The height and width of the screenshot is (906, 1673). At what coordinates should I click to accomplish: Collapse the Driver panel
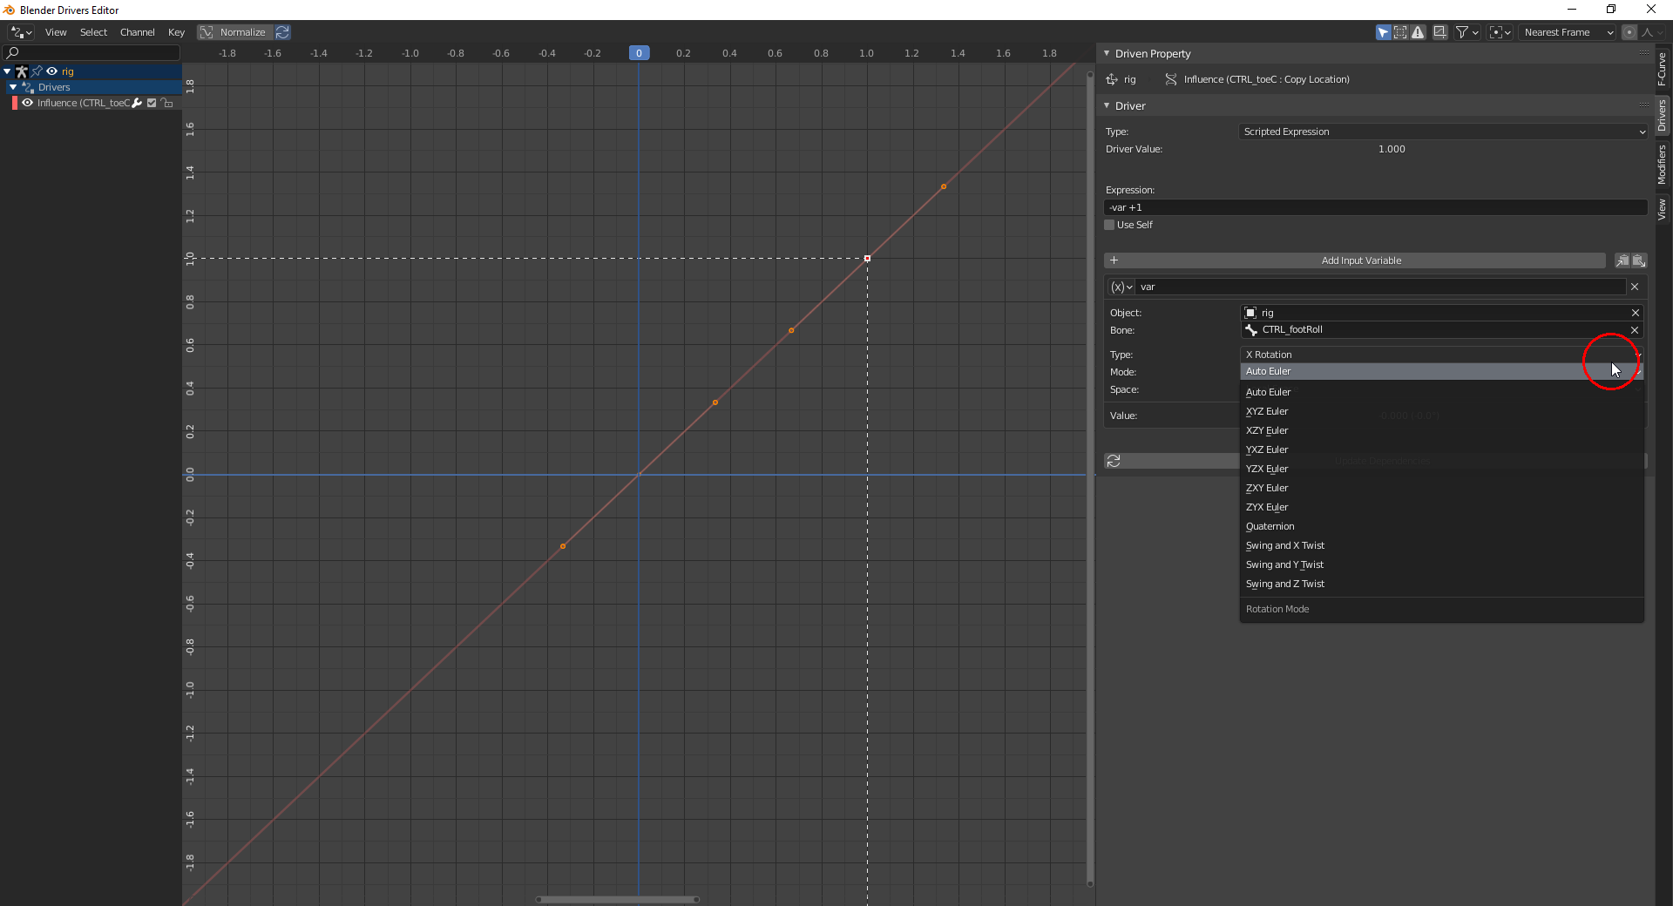(x=1107, y=105)
